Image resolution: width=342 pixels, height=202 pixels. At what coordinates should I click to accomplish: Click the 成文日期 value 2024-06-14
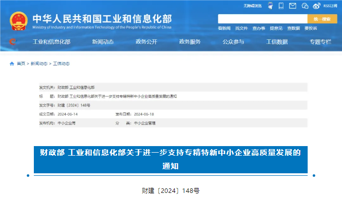(67, 114)
